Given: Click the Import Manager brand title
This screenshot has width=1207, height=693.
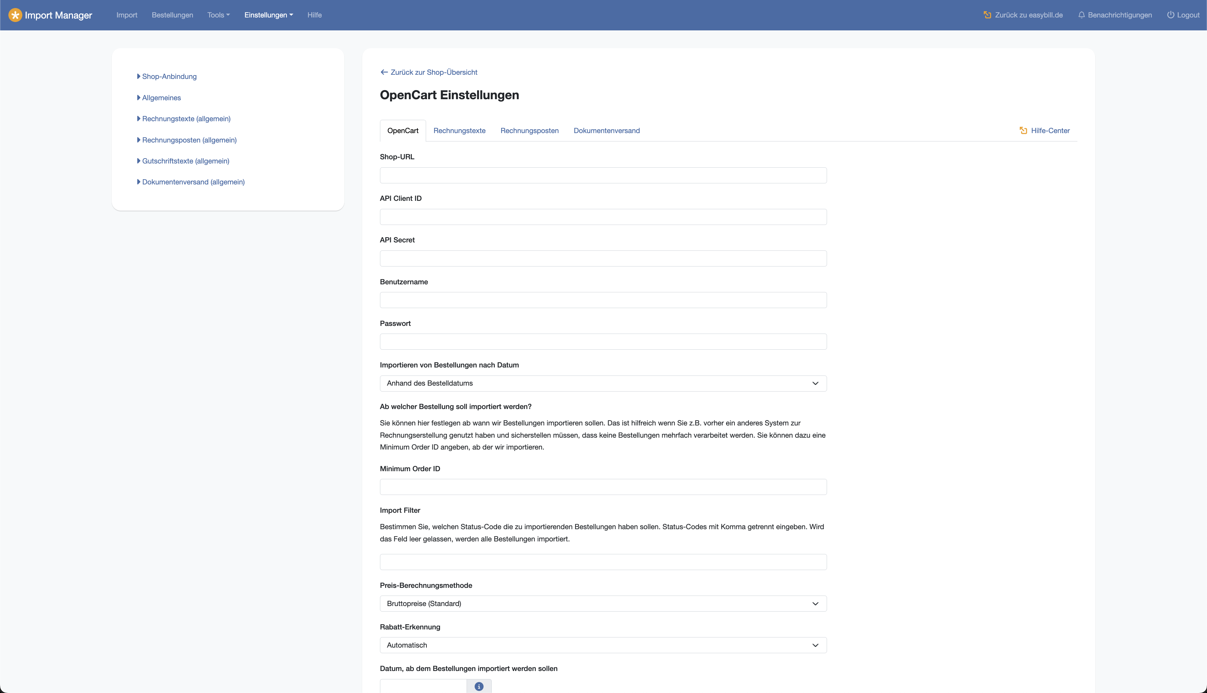Looking at the screenshot, I should click(58, 15).
